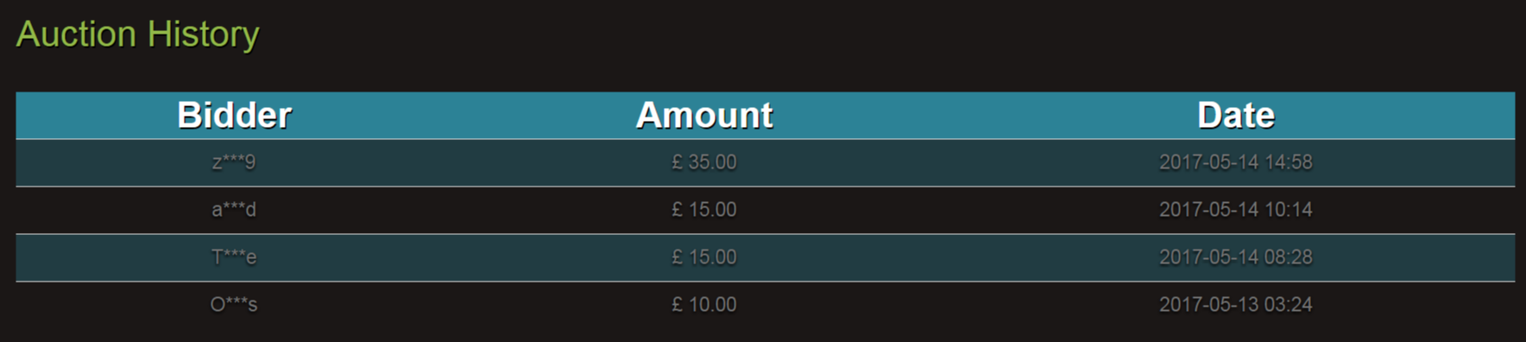Click the Auction History heading

pos(137,34)
